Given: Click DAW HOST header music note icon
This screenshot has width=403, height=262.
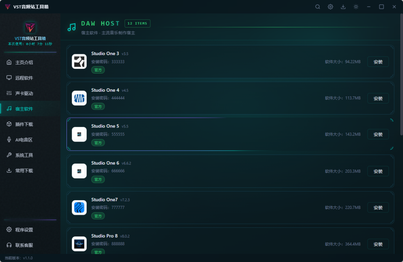Looking at the screenshot, I should point(72,27).
